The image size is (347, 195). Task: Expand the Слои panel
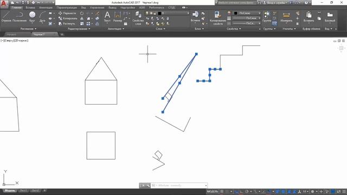pyautogui.click(x=160, y=29)
